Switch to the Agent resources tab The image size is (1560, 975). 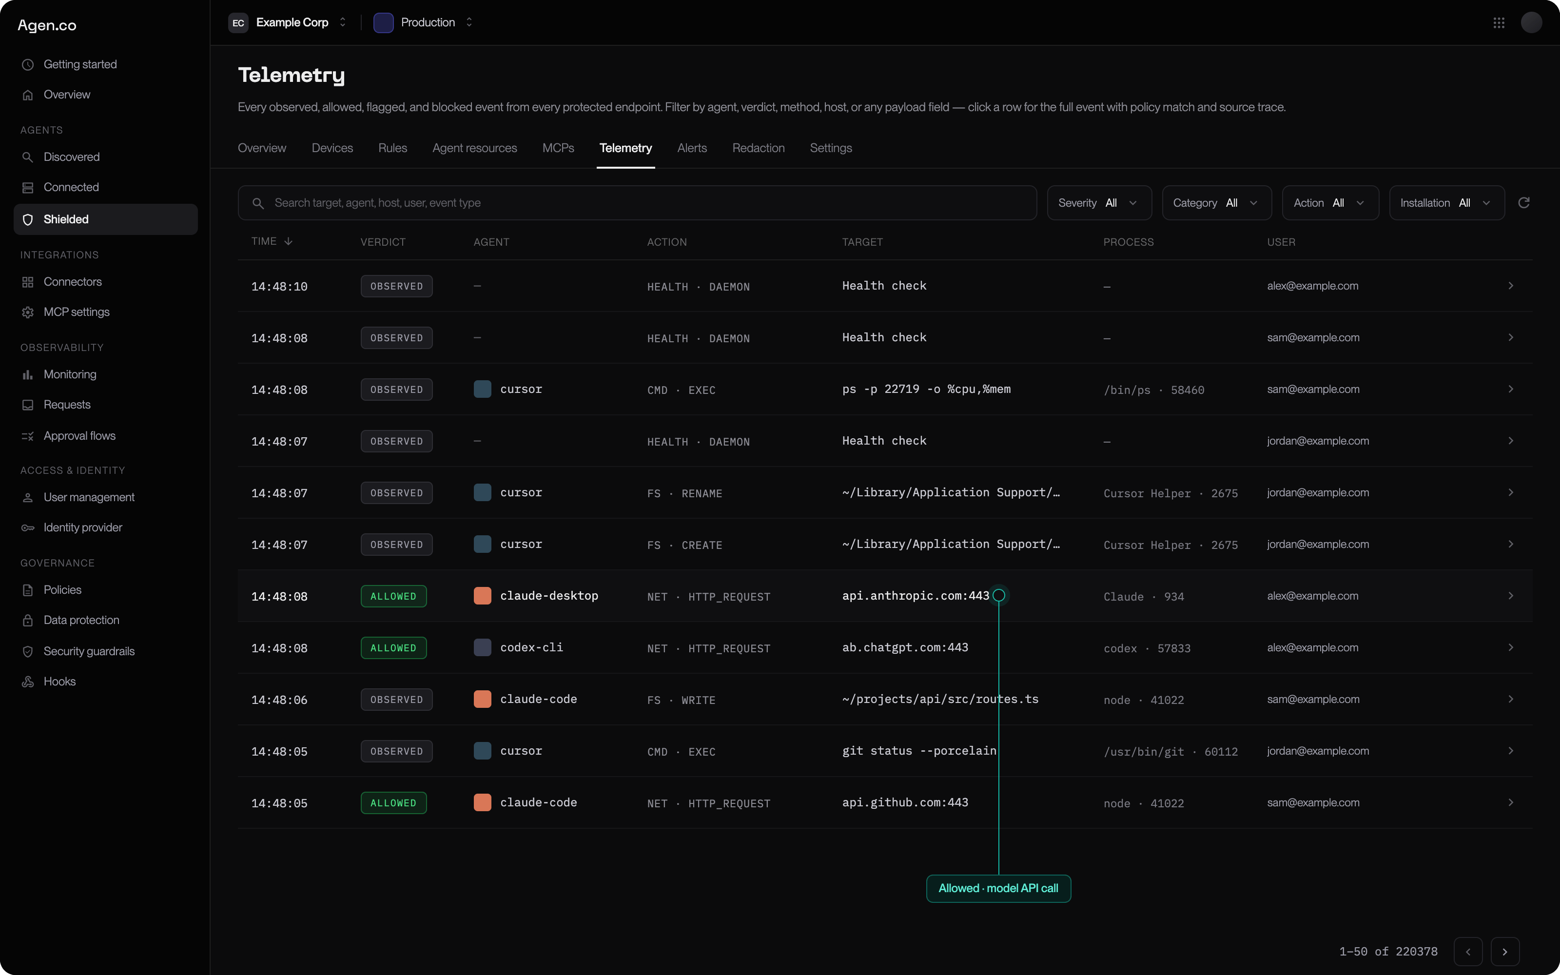coord(474,148)
